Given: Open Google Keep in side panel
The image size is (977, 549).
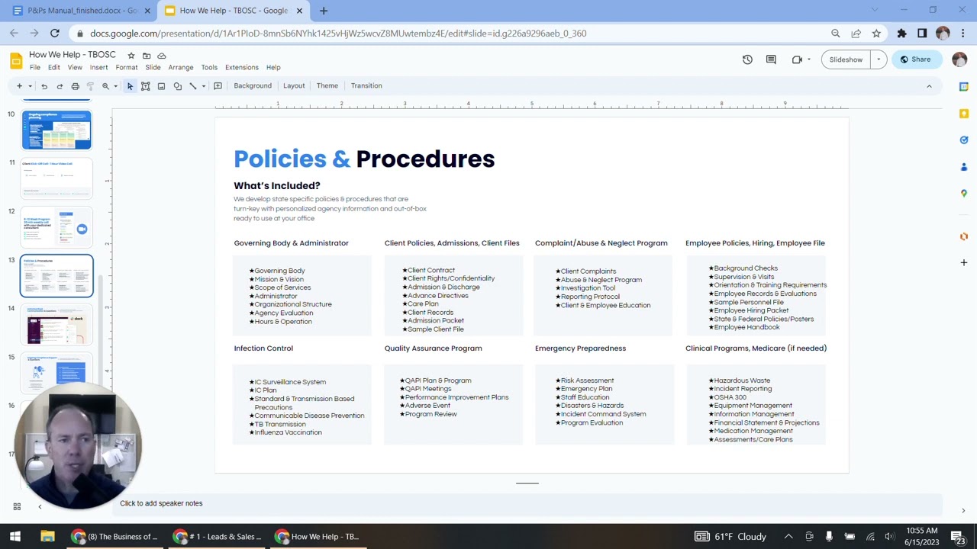Looking at the screenshot, I should pos(964,114).
